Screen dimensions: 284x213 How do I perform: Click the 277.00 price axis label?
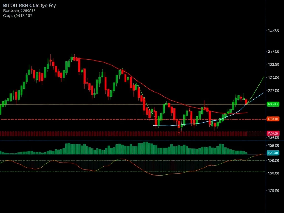[x=273, y=51]
